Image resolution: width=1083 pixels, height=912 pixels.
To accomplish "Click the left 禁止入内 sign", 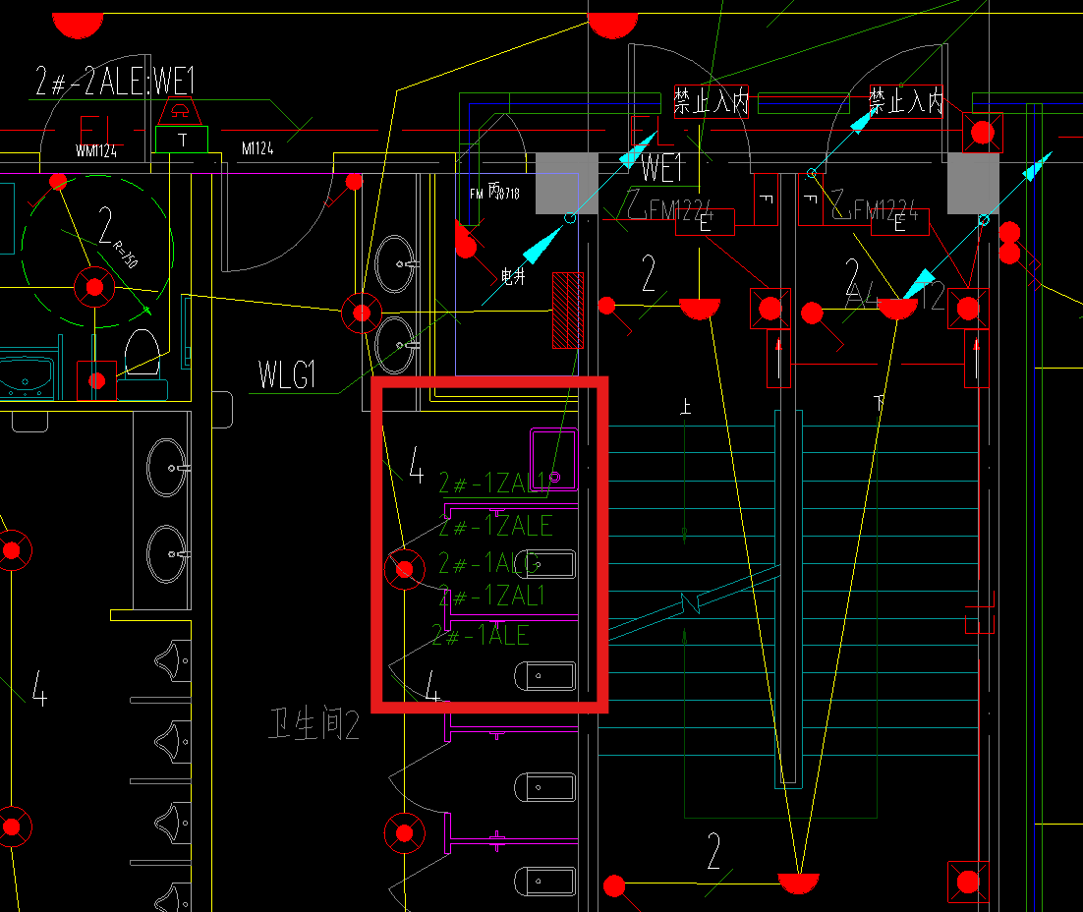I will pos(712,101).
